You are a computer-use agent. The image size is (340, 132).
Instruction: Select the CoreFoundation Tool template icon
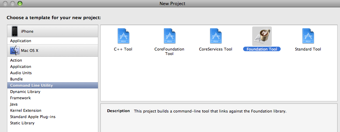tap(169, 36)
